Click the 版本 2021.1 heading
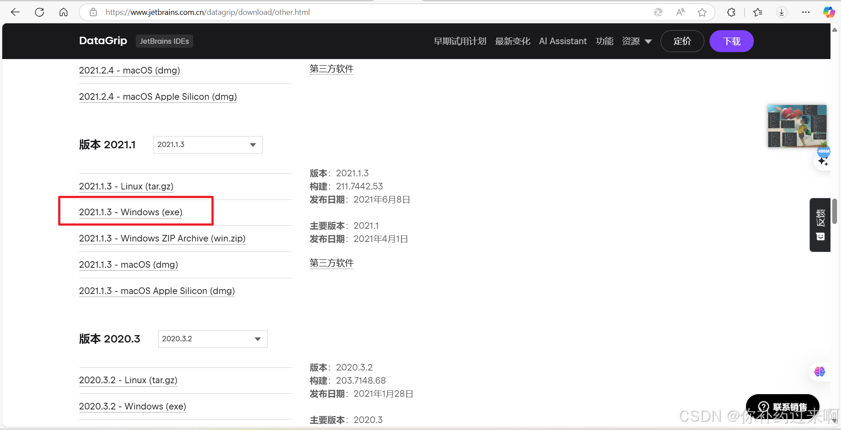 [x=107, y=145]
